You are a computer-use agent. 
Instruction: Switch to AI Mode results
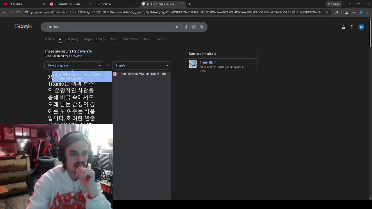click(x=49, y=39)
